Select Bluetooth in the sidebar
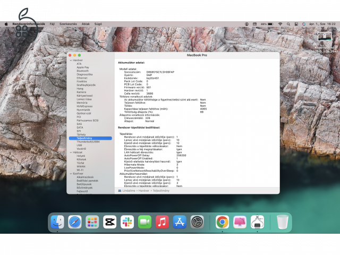Image resolution: width=340 pixels, height=255 pixels. click(x=83, y=71)
